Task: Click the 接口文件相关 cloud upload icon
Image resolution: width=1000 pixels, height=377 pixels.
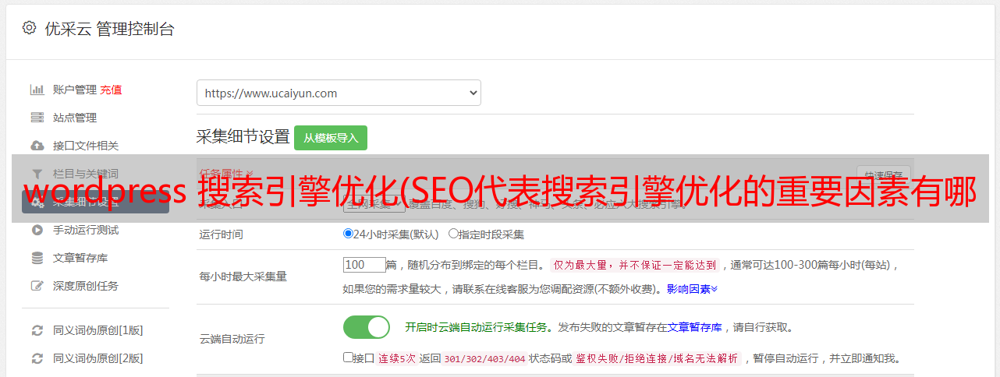Action: coord(37,146)
